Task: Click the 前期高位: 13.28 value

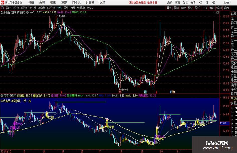Action: (x=147, y=96)
